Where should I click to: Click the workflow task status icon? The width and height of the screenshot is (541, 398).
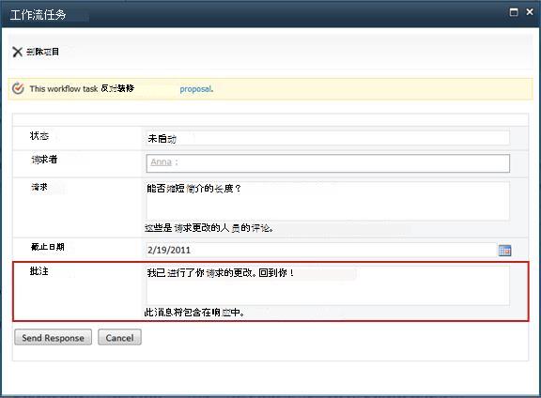pyautogui.click(x=18, y=88)
